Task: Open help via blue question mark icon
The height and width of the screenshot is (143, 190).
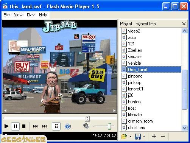Action: tap(68, 126)
